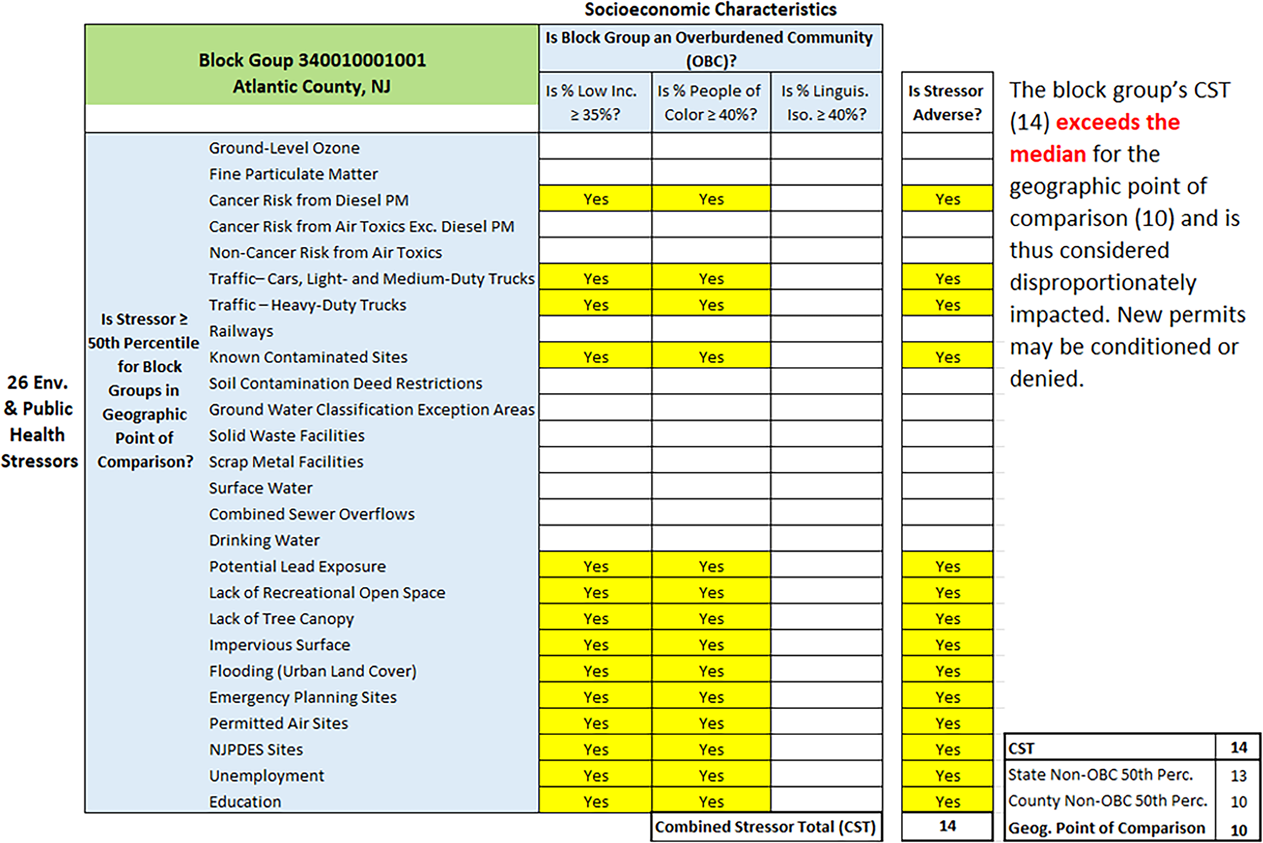Select the 'Is % People of Color ≥ 40%?' header
Viewport: 1263px width, 843px height.
(x=711, y=102)
